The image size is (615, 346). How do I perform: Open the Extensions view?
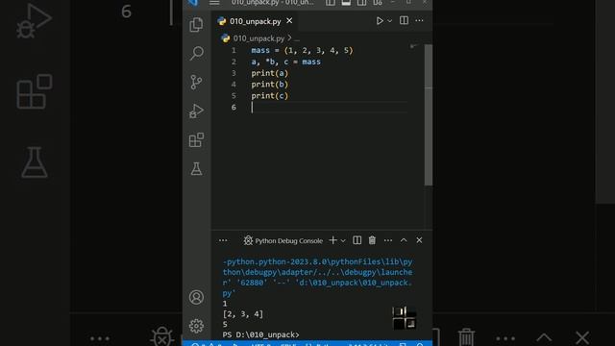[196, 140]
